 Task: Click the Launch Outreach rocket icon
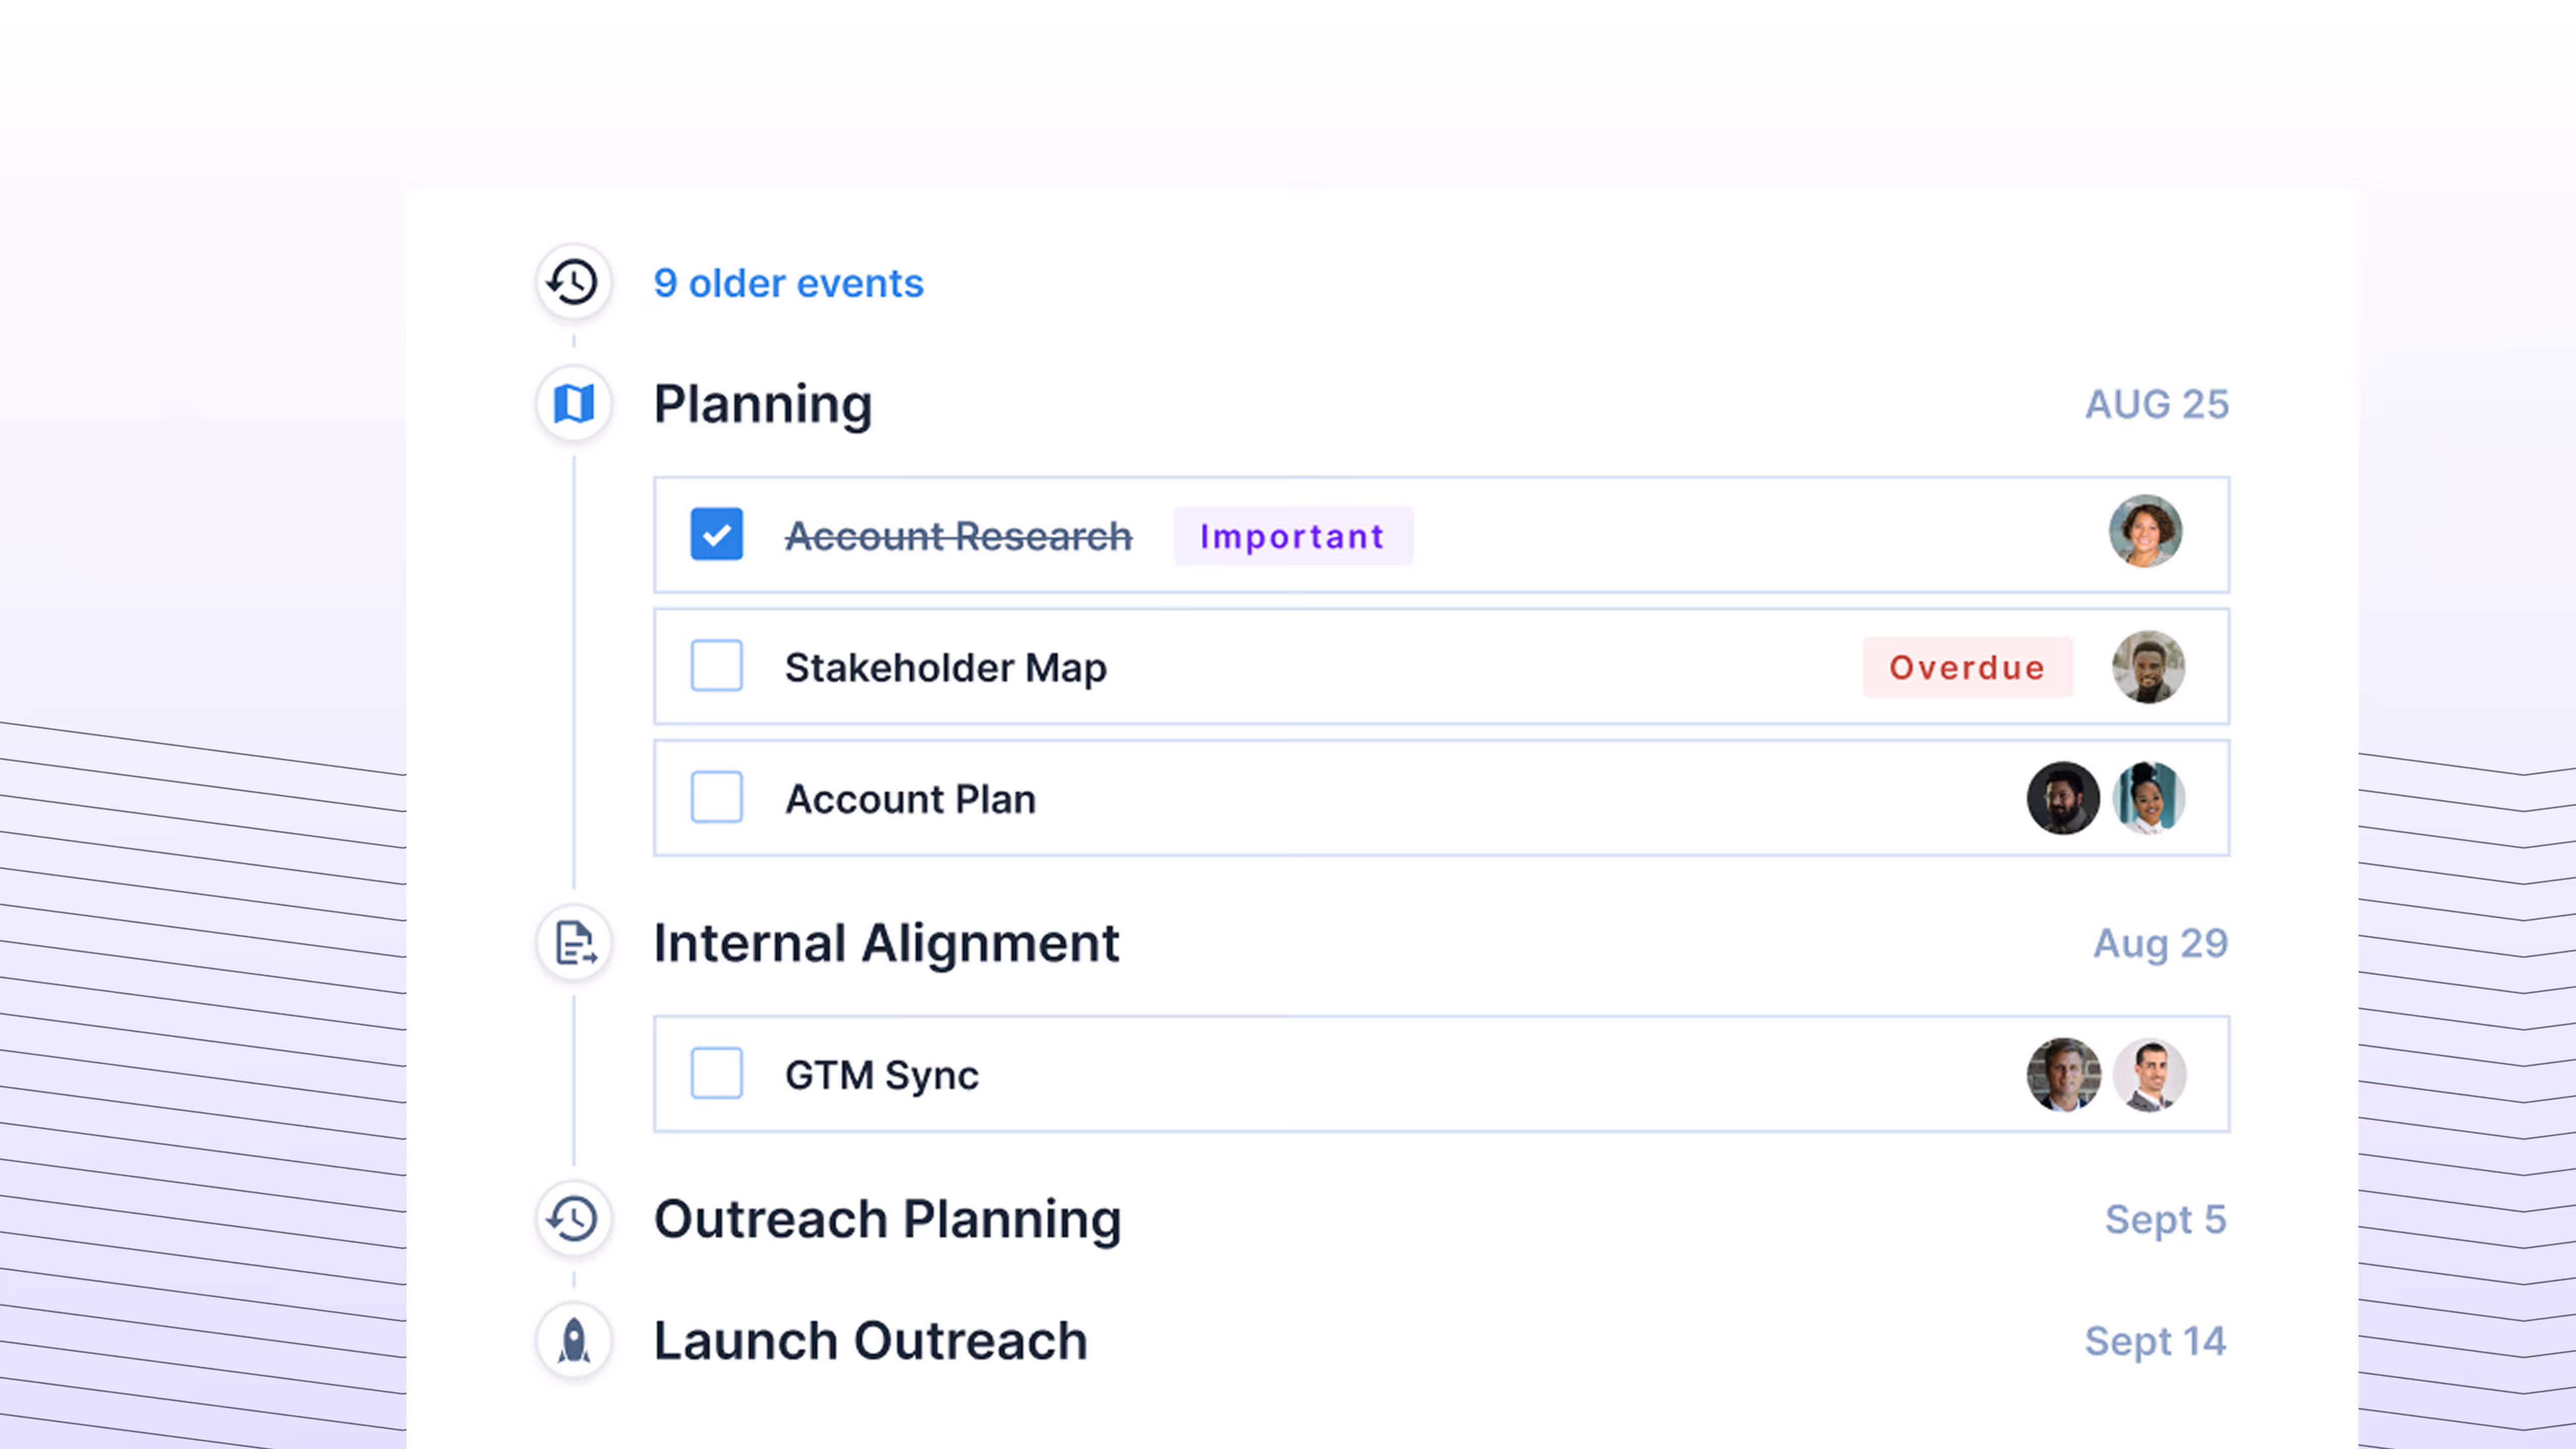pyautogui.click(x=573, y=1341)
